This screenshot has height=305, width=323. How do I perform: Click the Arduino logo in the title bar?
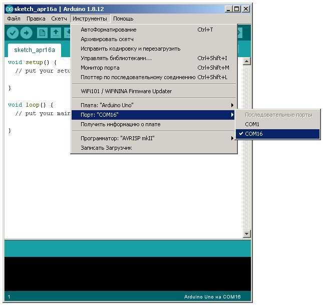[10, 9]
